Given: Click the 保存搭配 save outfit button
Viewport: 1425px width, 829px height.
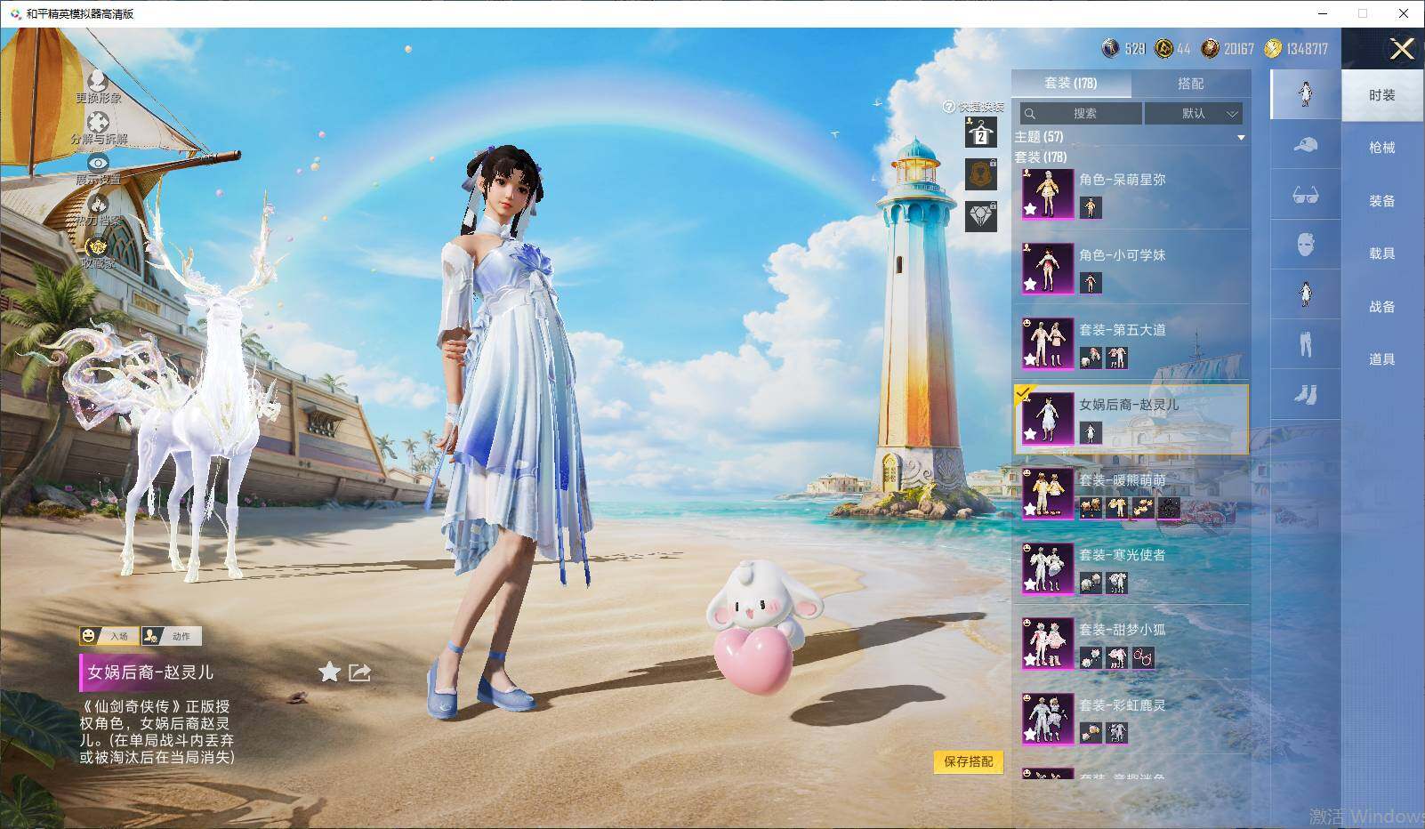Looking at the screenshot, I should [x=969, y=761].
